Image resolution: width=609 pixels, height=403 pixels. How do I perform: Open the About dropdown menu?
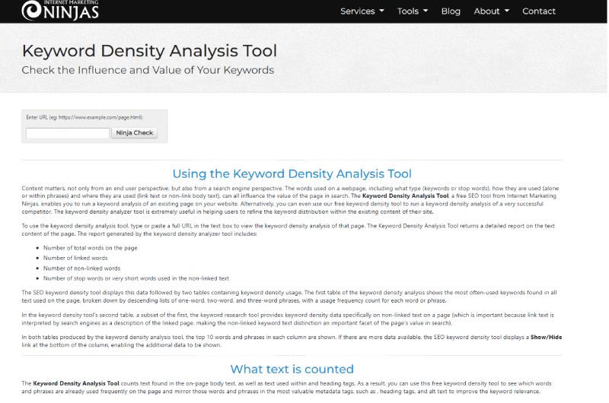(x=491, y=11)
